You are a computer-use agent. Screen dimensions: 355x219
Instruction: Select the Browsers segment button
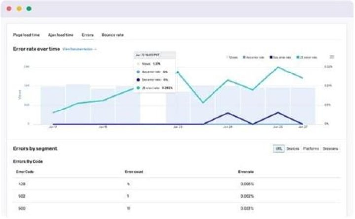click(330, 148)
